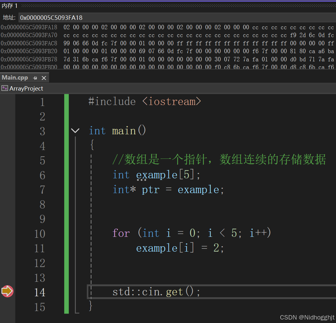Click the 'main' function name
The height and width of the screenshot is (323, 336).
coord(124,131)
